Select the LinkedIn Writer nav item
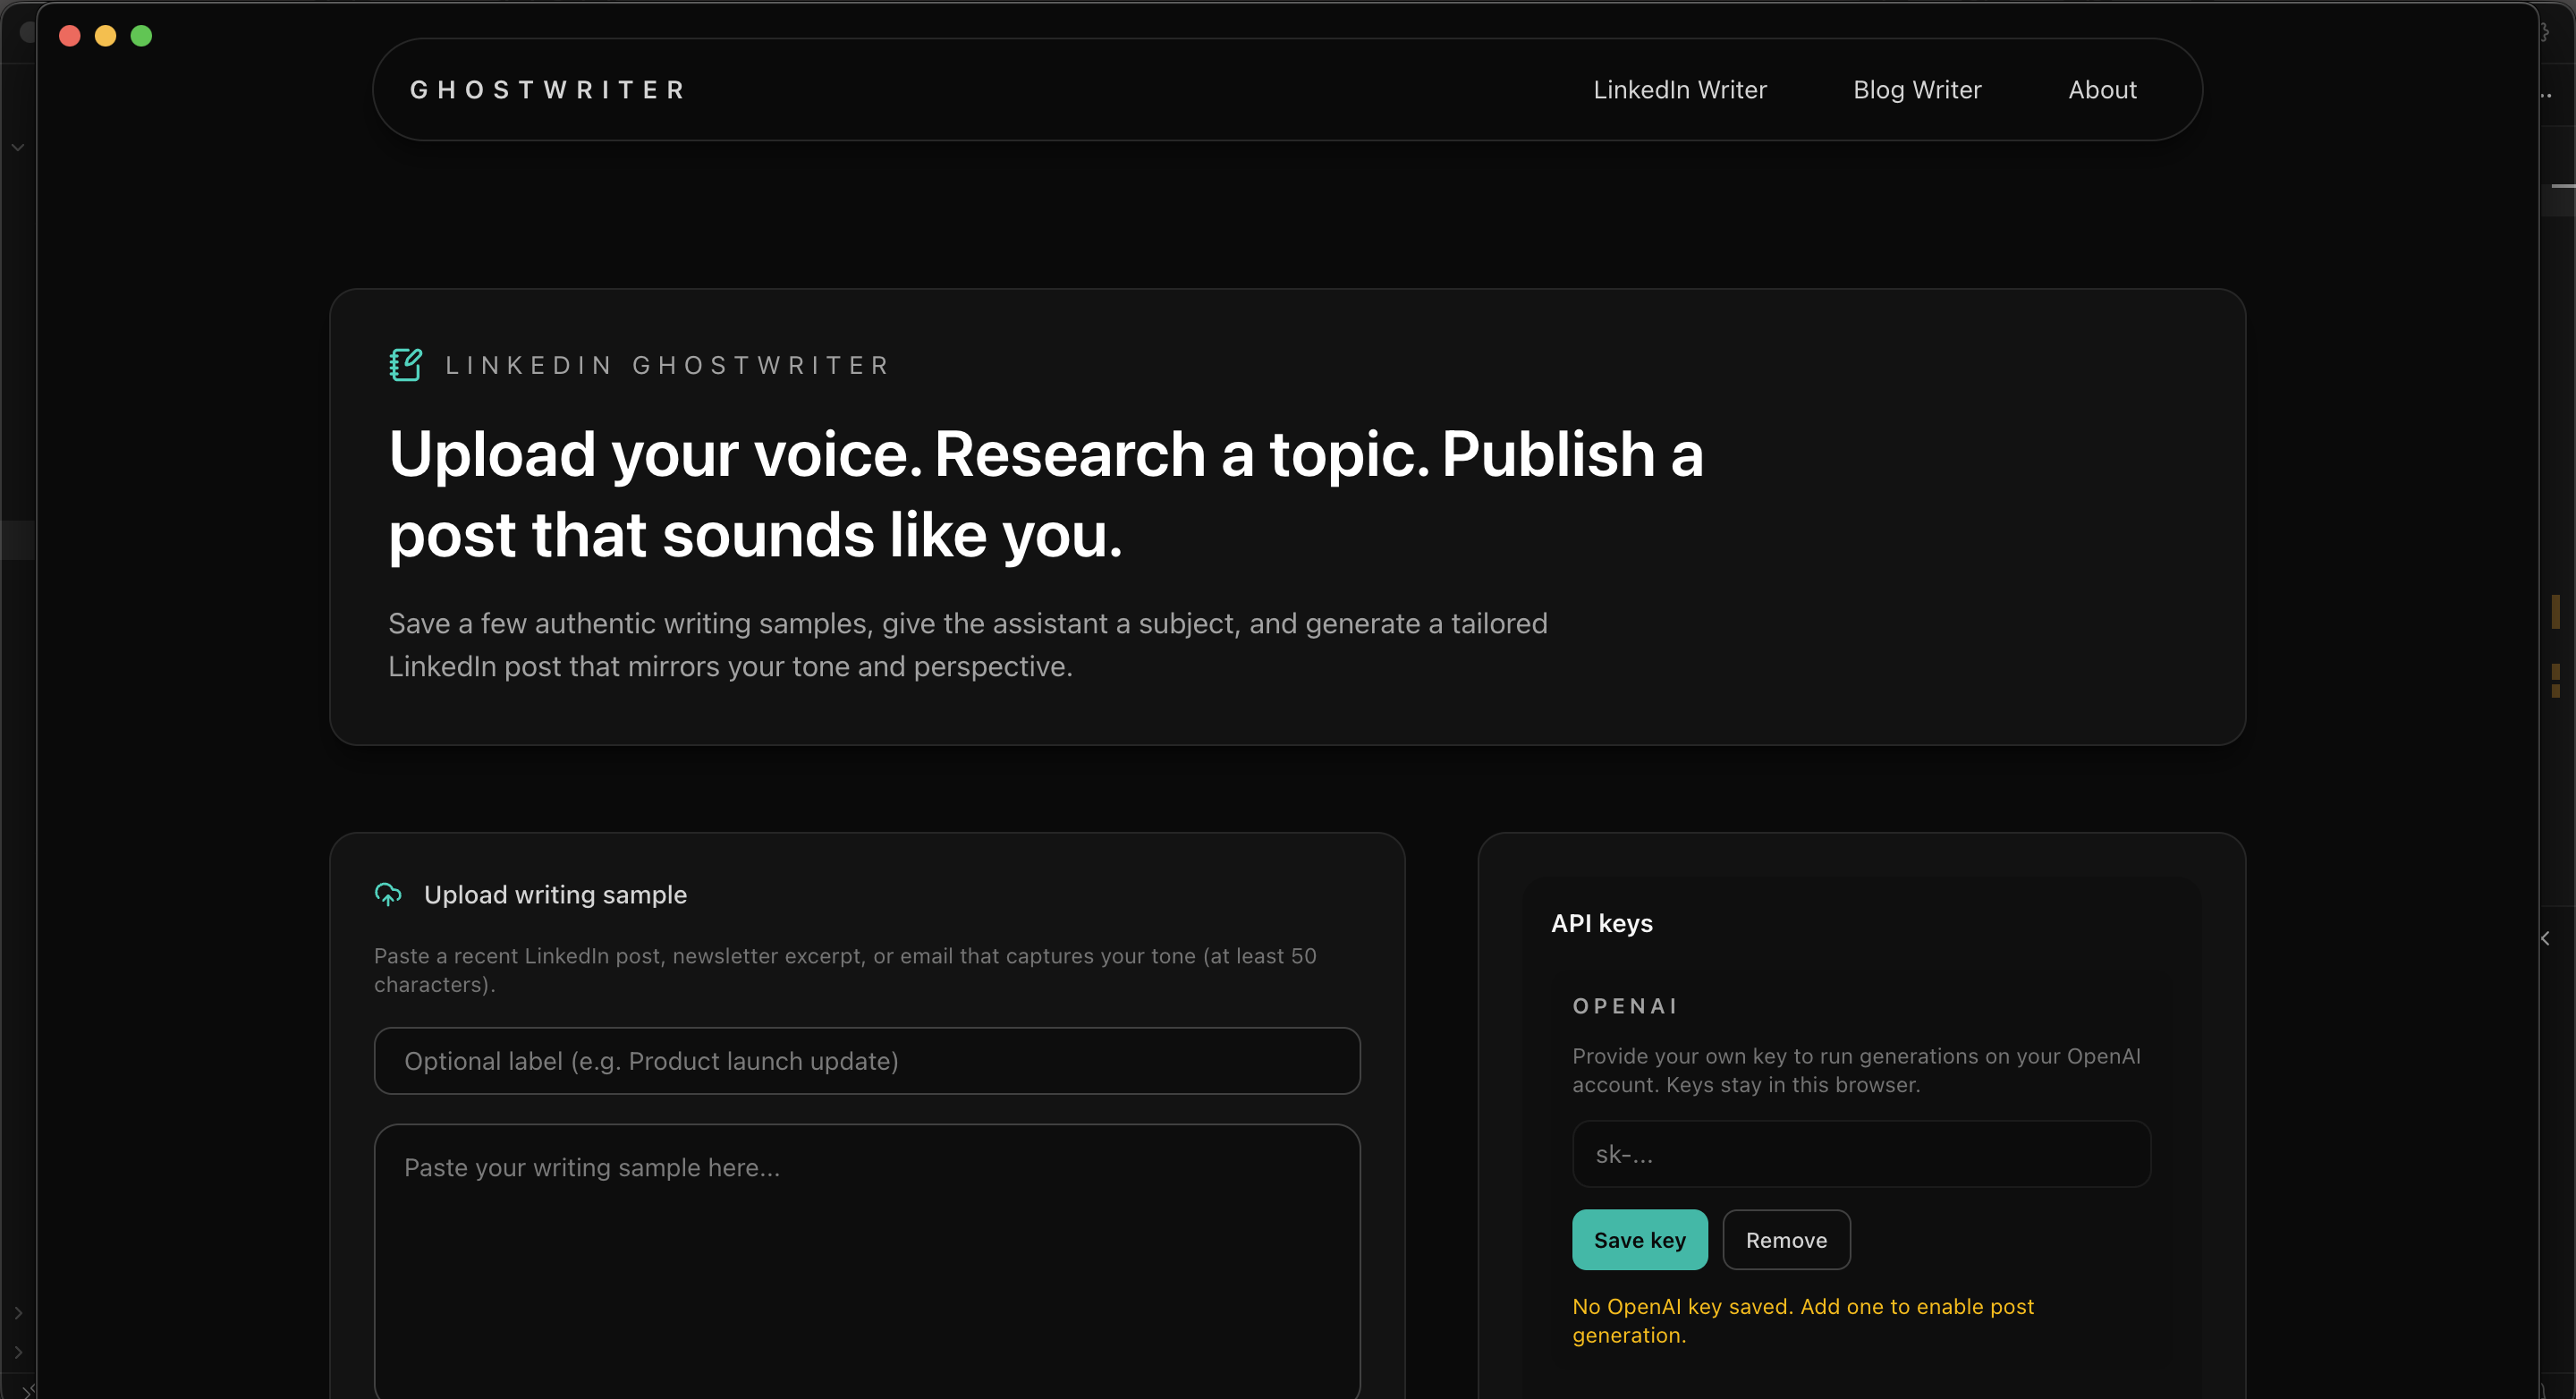 point(1679,89)
